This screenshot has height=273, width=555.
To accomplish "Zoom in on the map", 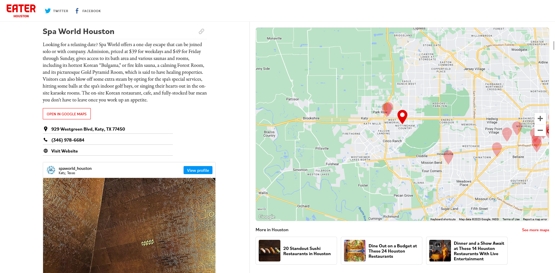I will (x=540, y=118).
